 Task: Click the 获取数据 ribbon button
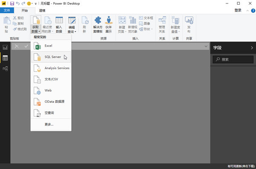coord(36,24)
